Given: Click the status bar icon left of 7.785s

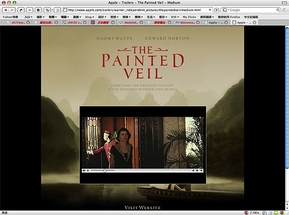Looking at the screenshot, I should click(246, 213).
